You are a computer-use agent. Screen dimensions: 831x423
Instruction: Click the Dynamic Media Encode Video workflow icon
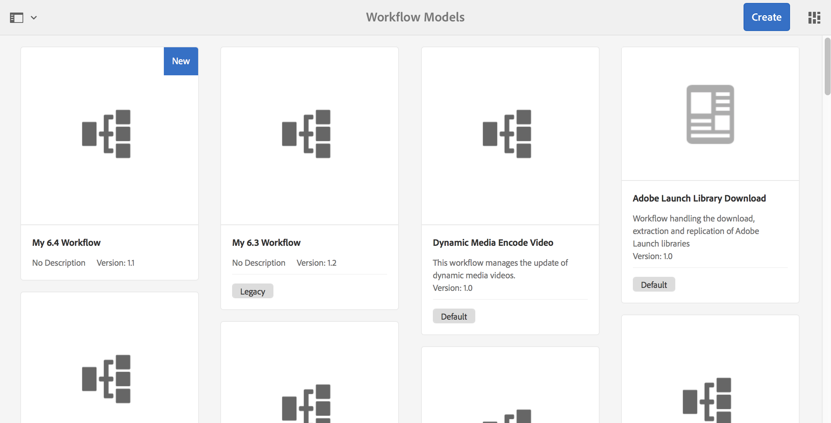pos(507,134)
